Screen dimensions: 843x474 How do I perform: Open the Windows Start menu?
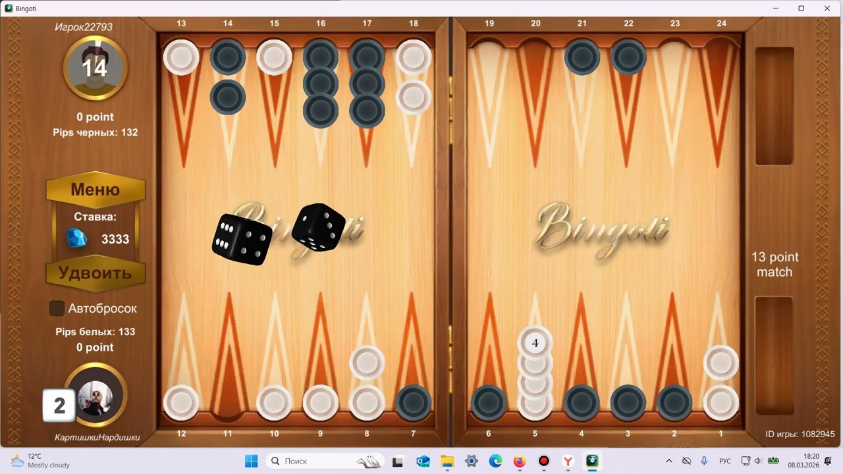coord(252,461)
